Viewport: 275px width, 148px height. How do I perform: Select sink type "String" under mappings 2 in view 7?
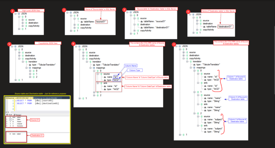coord(212,132)
